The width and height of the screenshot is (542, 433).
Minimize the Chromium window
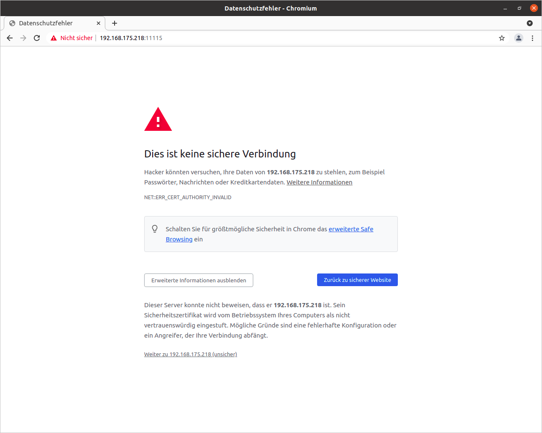click(505, 8)
